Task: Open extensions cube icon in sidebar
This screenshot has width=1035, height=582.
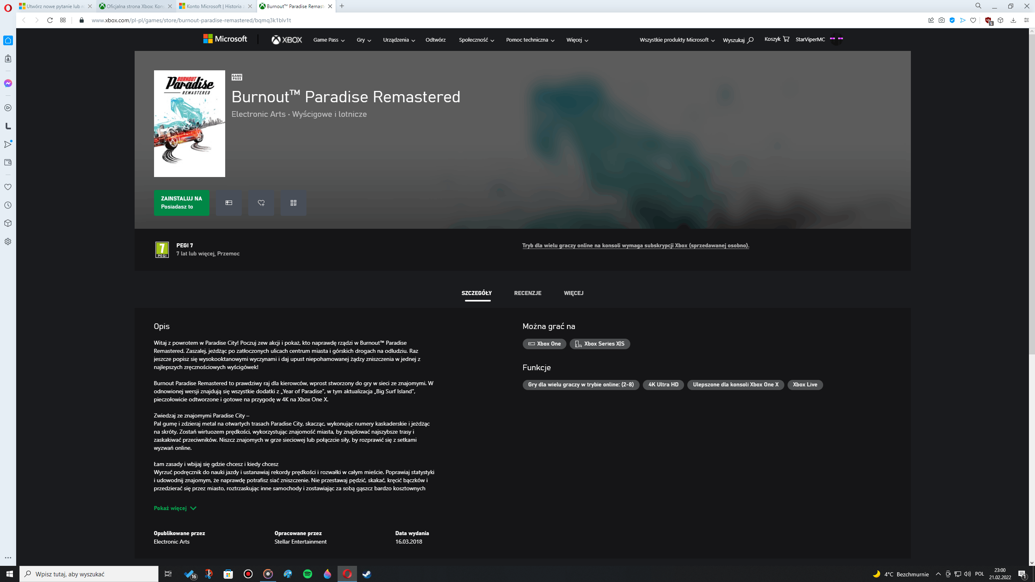Action: pyautogui.click(x=8, y=224)
